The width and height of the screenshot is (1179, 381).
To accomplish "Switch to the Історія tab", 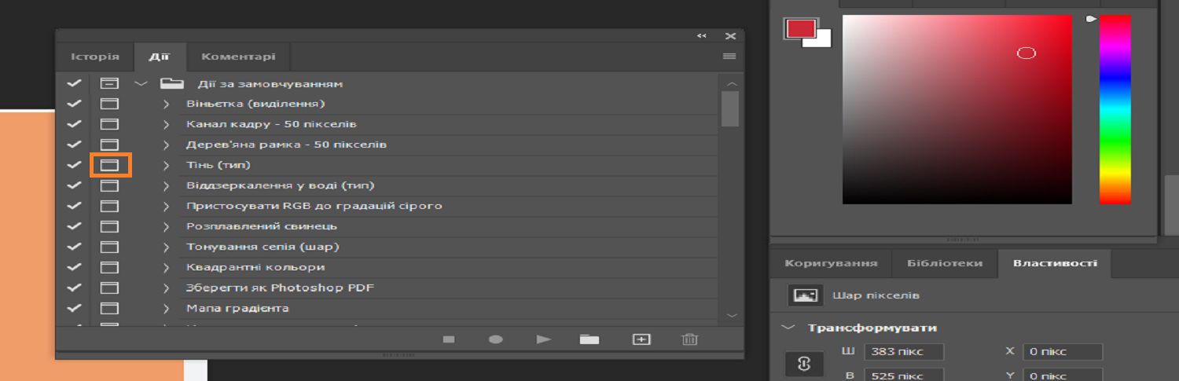I will [95, 57].
